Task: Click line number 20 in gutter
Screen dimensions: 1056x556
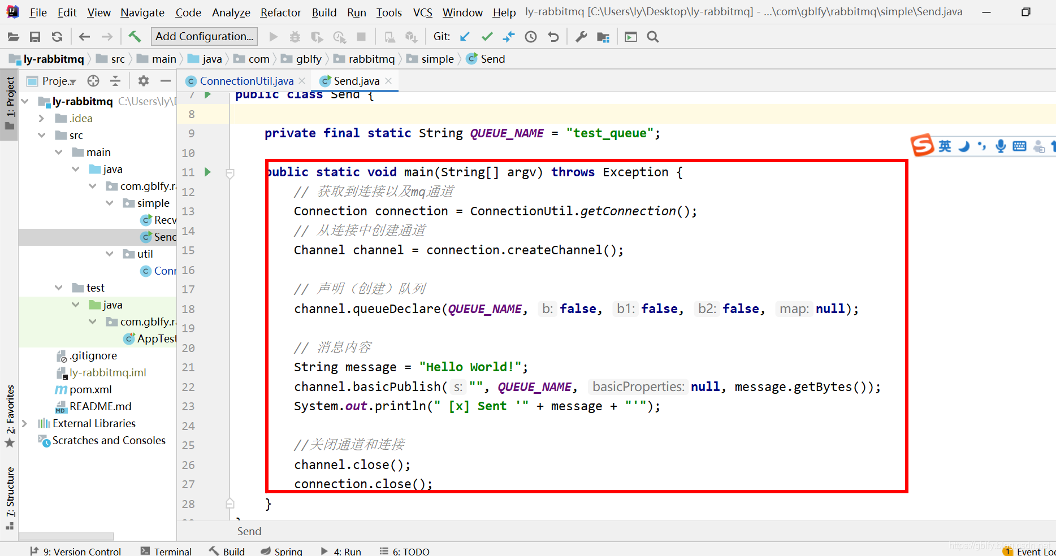Action: [188, 348]
